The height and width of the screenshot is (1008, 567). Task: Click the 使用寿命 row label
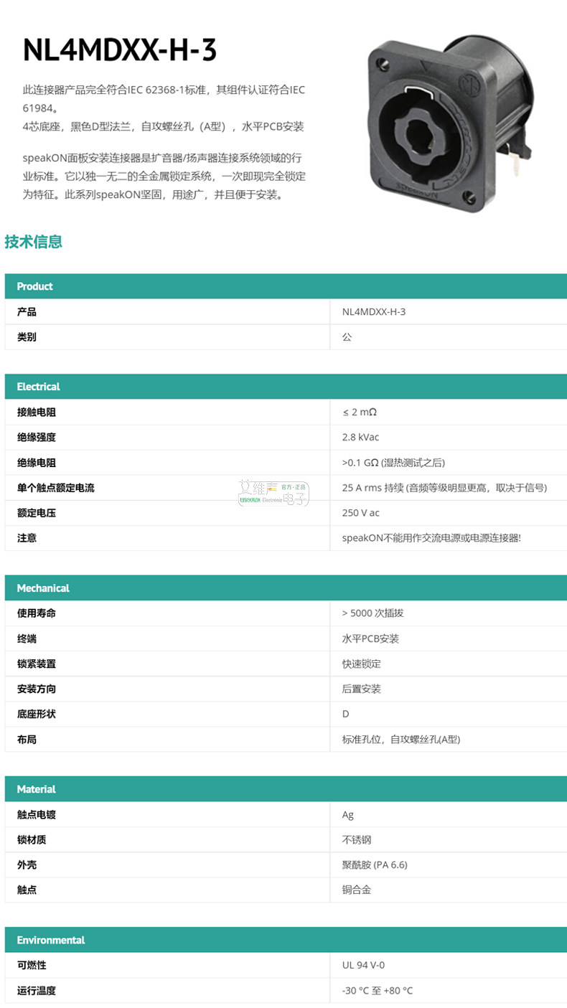(x=37, y=613)
